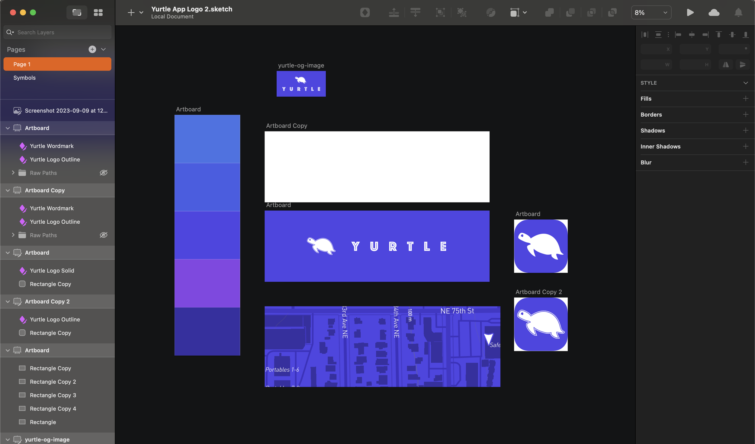Start the prototype Preview play button
Screen dimensions: 755x444
pyautogui.click(x=690, y=12)
